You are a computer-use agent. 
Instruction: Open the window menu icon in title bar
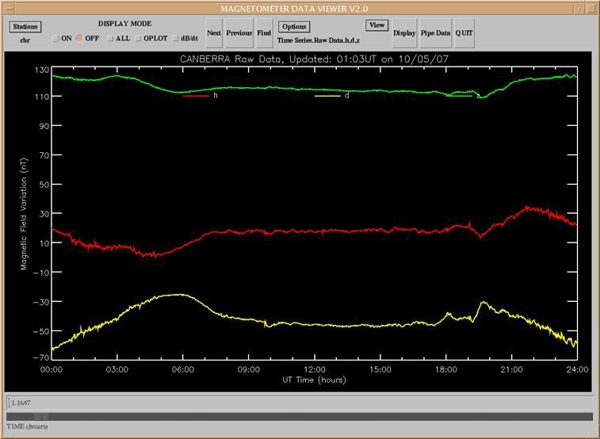click(8, 8)
